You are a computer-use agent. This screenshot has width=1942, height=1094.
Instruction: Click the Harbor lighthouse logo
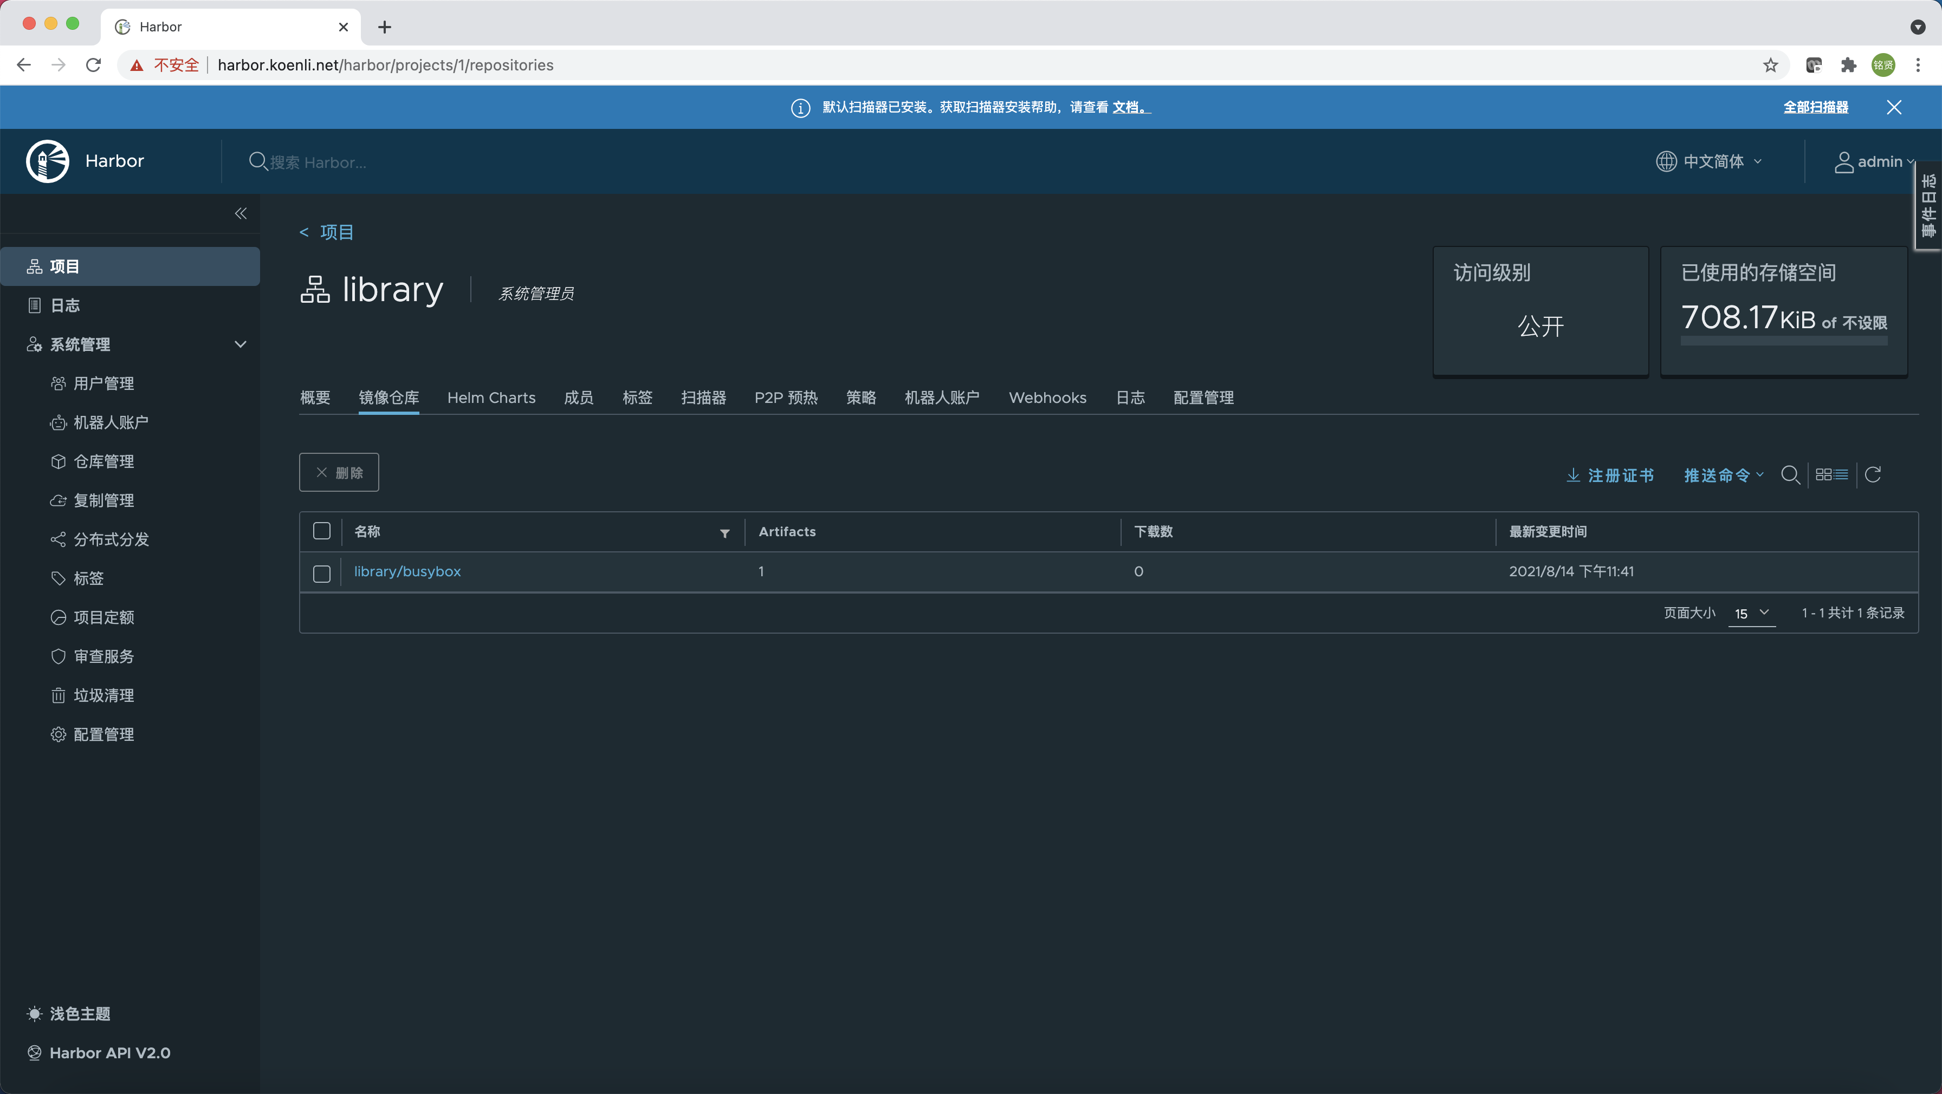tap(48, 161)
